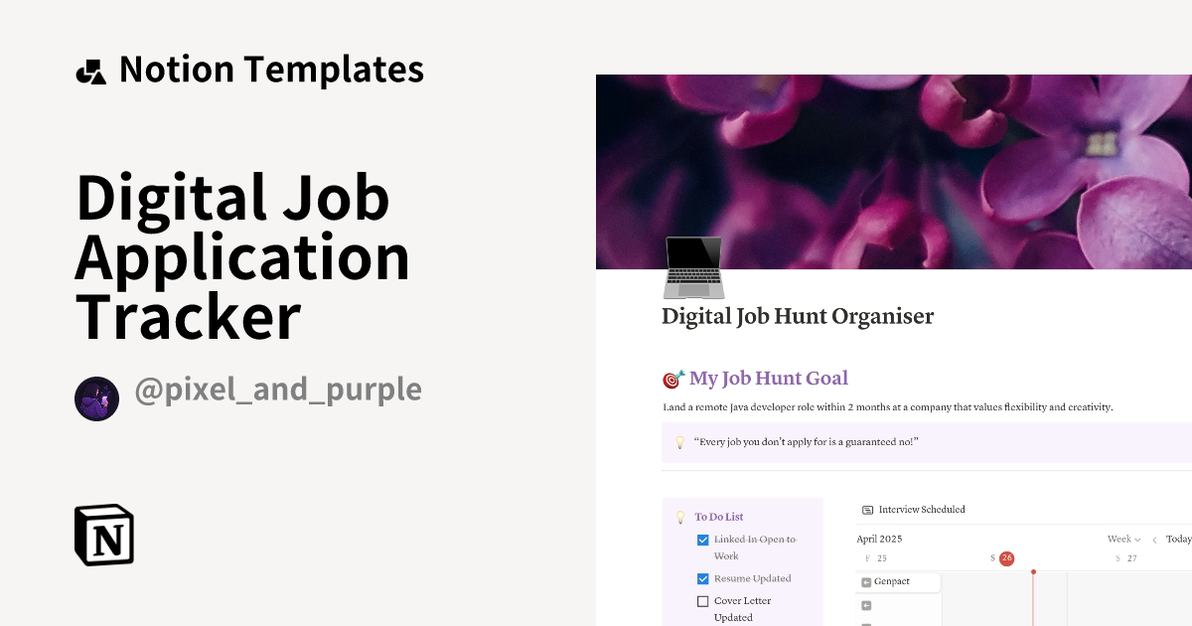Select the laptop emoji page icon
Viewport: 1192px width, 626px height.
point(693,266)
